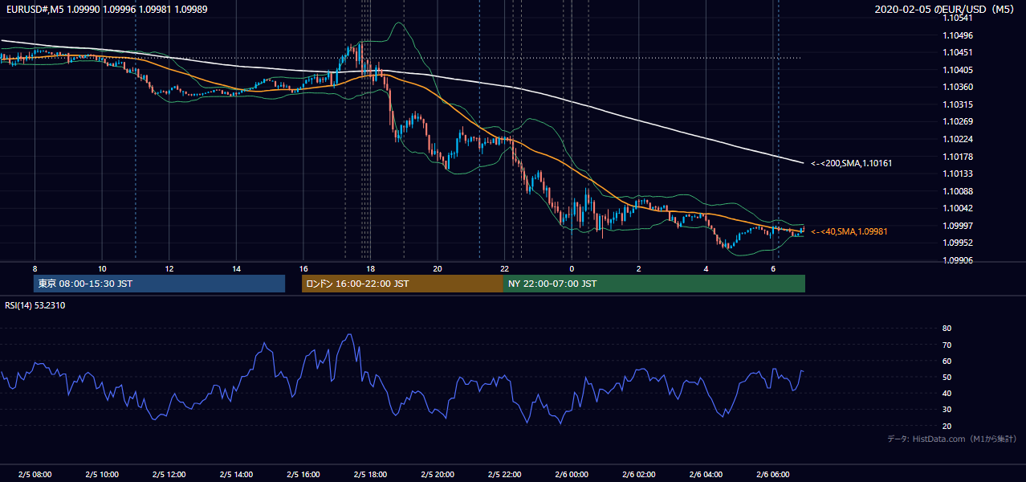Click price axis label 1.10405
Image resolution: width=1026 pixels, height=482 pixels.
point(957,70)
